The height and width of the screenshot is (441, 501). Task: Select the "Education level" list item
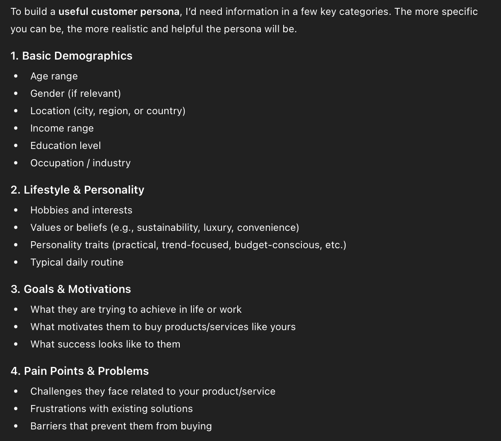[65, 146]
